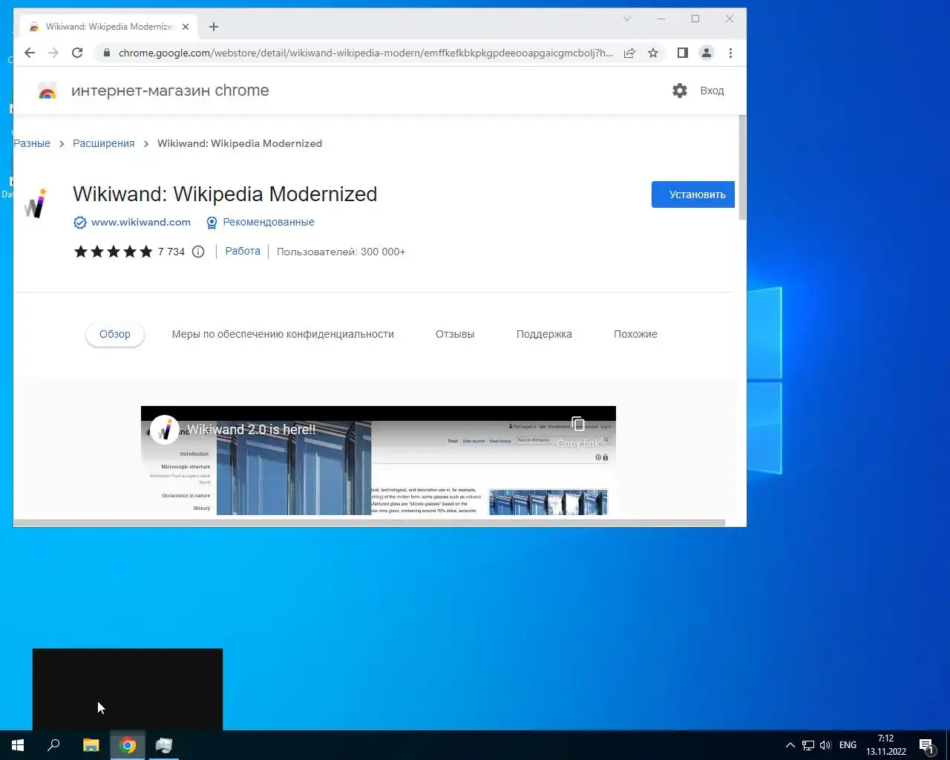
Task: Open the taskbar app next to Chrome
Action: [x=164, y=745]
